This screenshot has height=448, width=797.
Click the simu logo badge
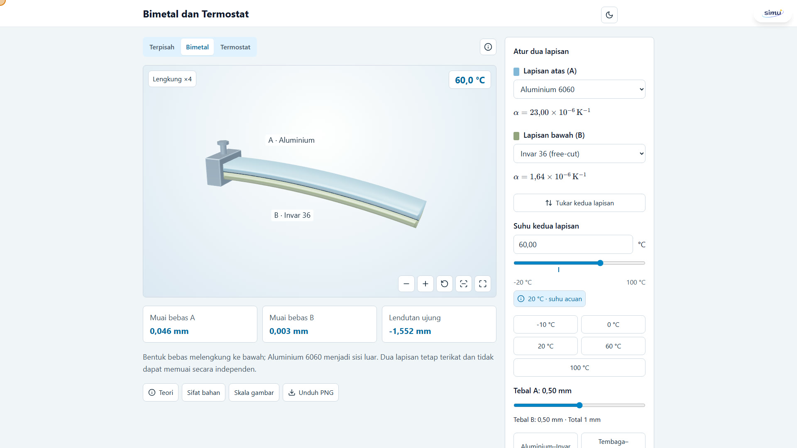(x=773, y=13)
